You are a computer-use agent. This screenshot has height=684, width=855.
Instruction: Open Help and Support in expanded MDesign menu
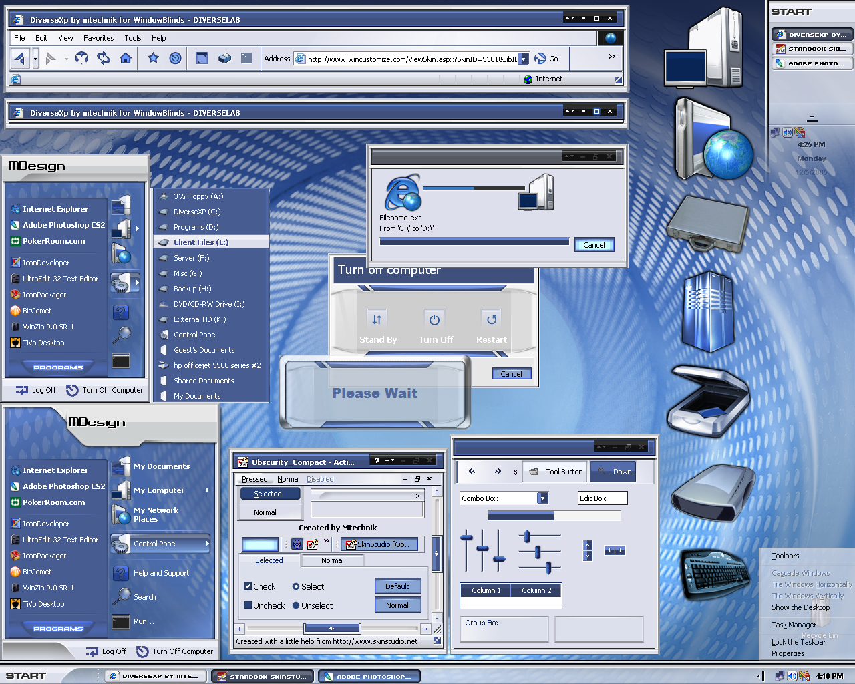coord(161,573)
